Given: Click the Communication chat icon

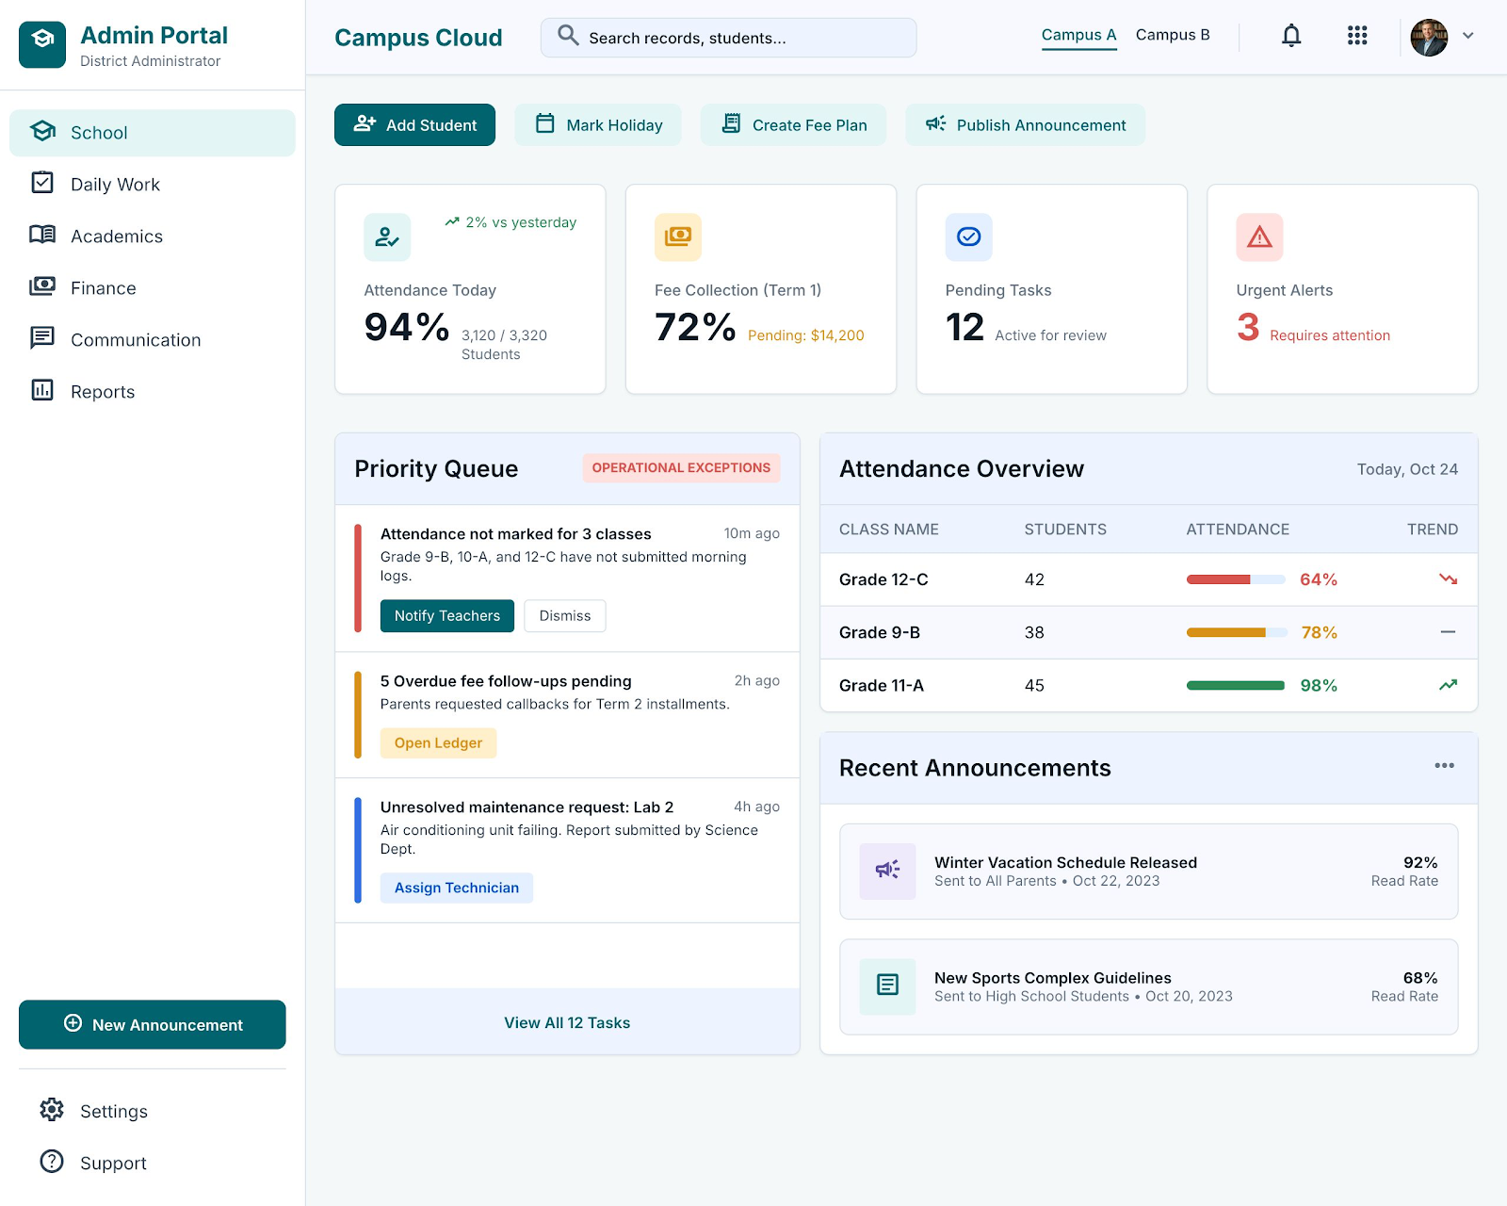Looking at the screenshot, I should click(42, 338).
